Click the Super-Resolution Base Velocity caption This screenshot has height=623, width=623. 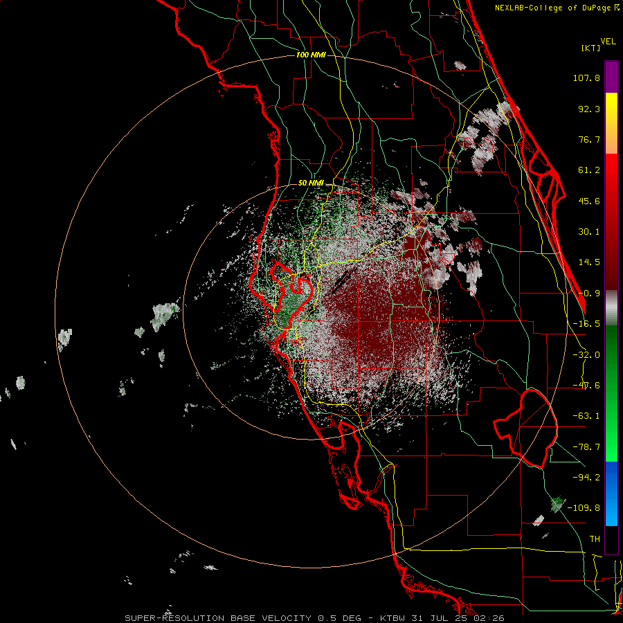tap(314, 618)
